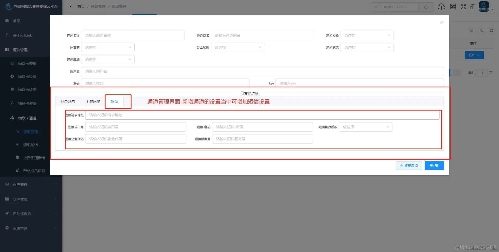Click the key input field
Viewport: 499px width, 252px height.
[360, 83]
